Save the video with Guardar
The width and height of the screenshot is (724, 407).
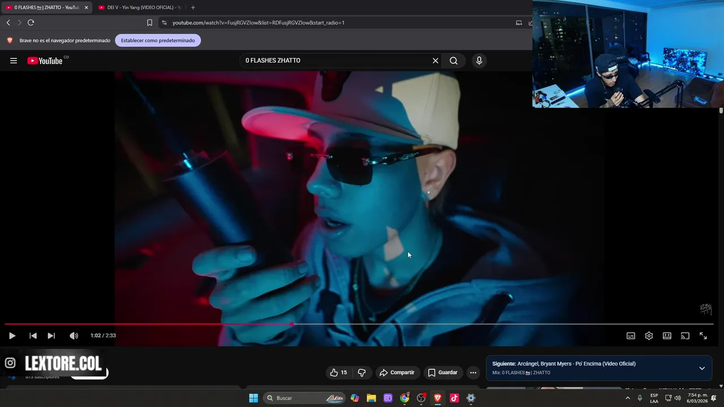pos(443,373)
